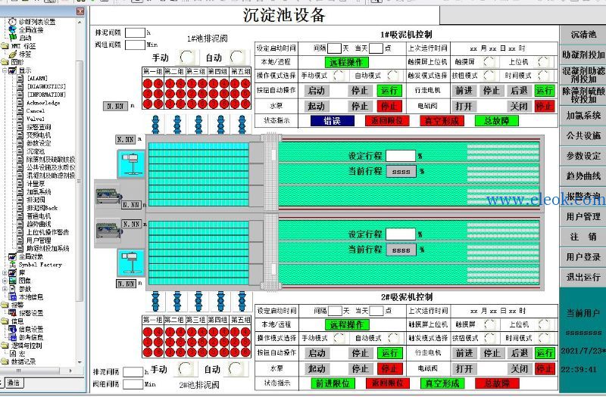
Task: Click the icon beside 本地信息
Action: tap(13, 296)
